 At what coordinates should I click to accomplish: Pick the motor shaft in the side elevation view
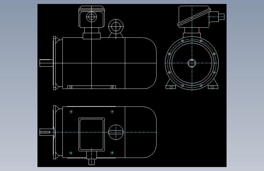[47, 63]
